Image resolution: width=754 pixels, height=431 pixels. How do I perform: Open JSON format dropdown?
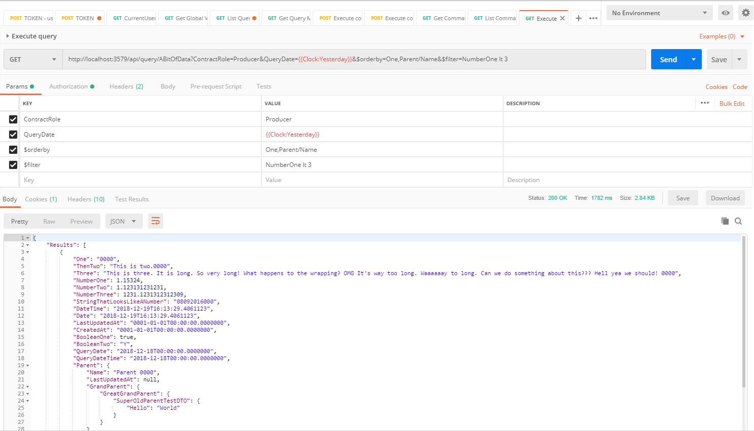pos(123,221)
